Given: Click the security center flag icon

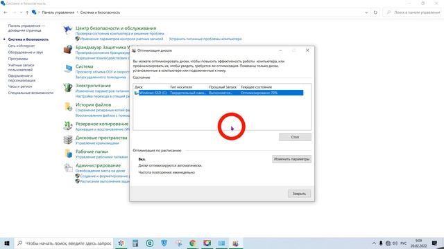Looking at the screenshot, I should (68, 30).
